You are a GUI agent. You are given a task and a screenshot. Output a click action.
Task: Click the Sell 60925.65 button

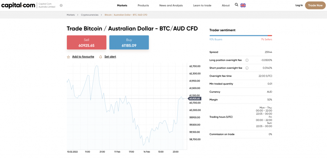(x=86, y=42)
